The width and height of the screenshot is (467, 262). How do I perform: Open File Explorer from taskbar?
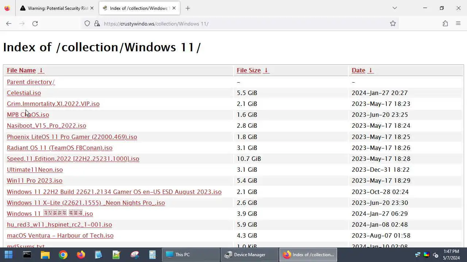click(x=45, y=255)
